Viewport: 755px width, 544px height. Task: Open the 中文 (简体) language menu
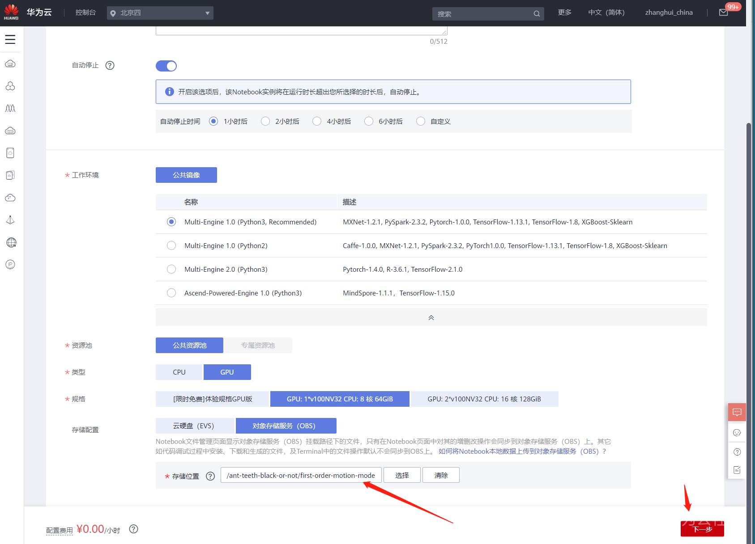click(606, 13)
